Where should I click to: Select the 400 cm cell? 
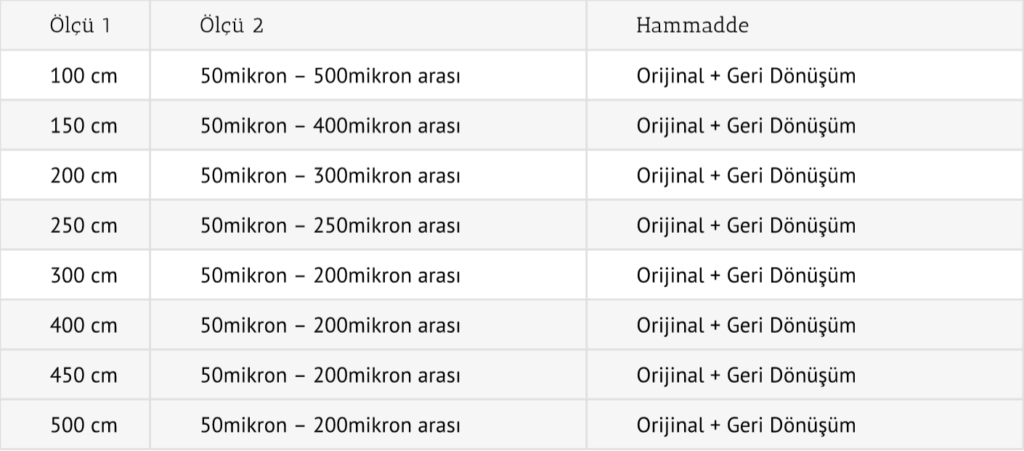(84, 326)
